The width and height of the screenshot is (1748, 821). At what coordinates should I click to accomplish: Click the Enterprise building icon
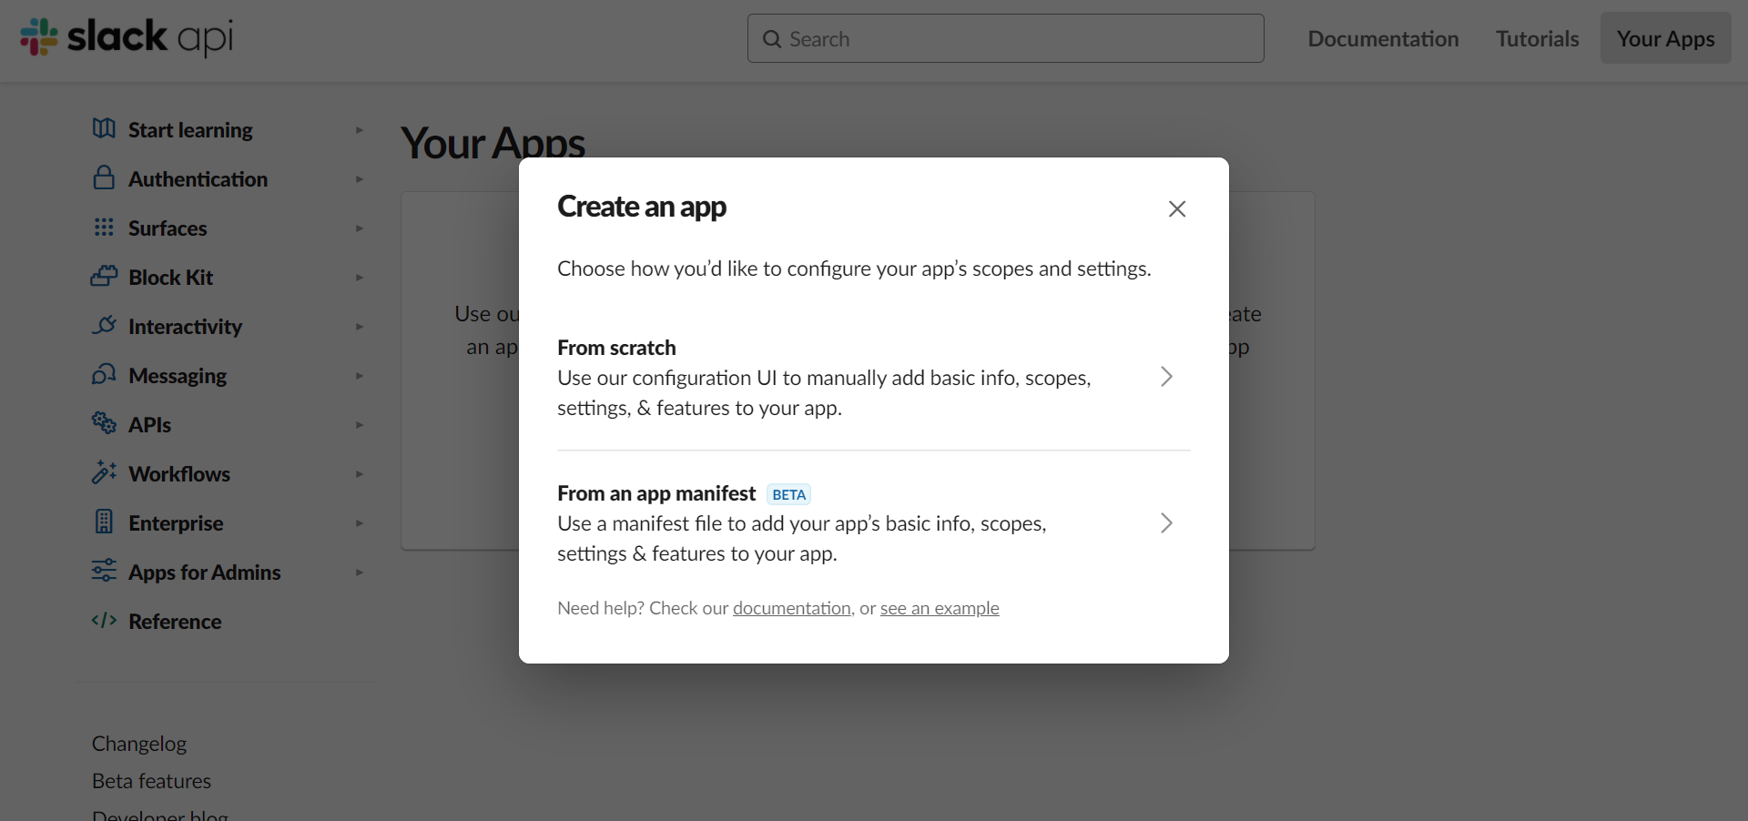click(104, 522)
